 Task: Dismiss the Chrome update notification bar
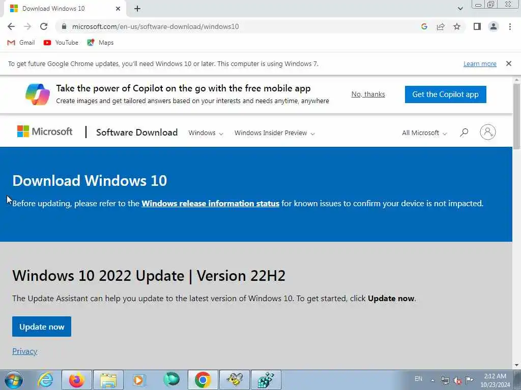pyautogui.click(x=509, y=63)
